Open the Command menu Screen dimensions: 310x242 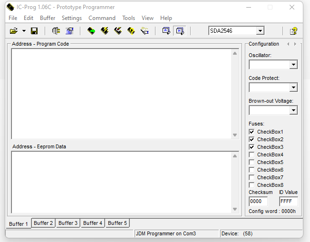tap(102, 18)
